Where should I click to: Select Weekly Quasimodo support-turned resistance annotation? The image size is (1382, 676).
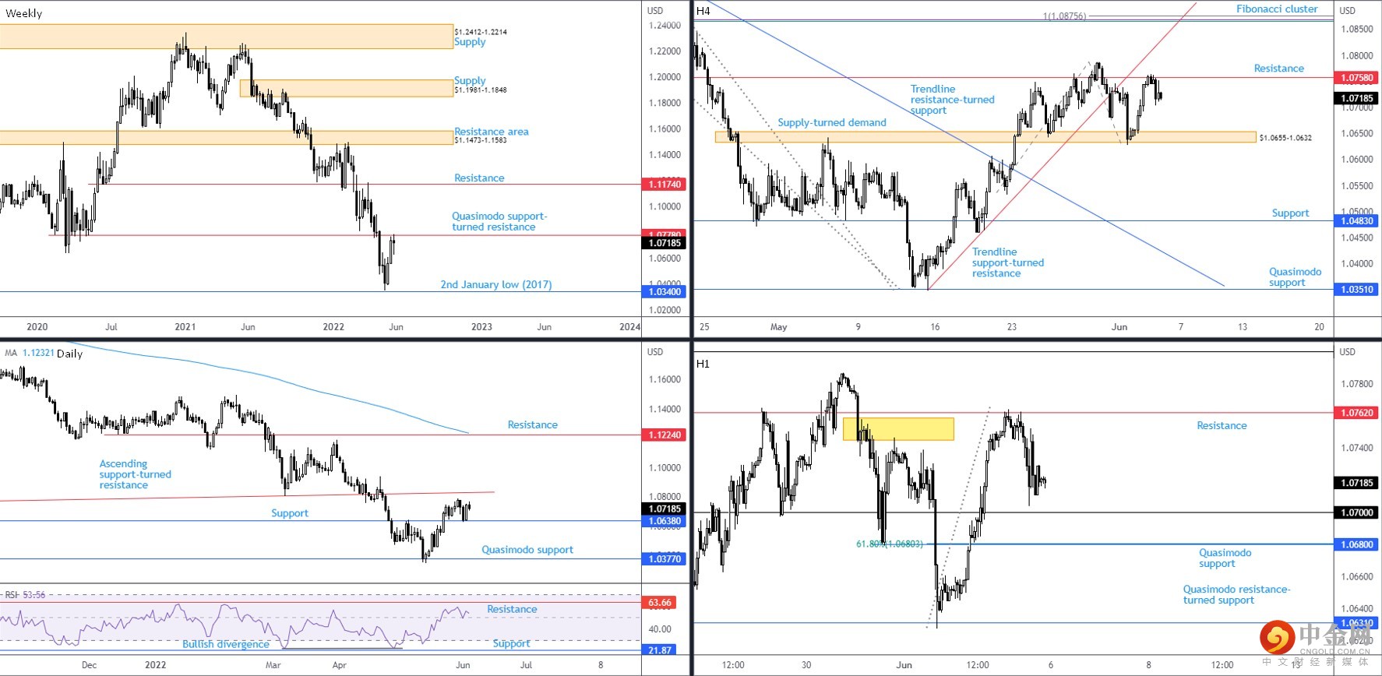[499, 222]
